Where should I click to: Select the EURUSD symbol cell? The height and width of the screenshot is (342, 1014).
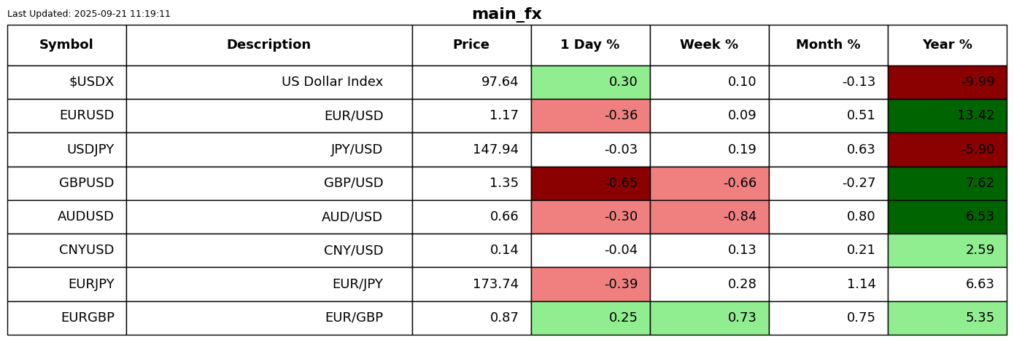point(66,116)
